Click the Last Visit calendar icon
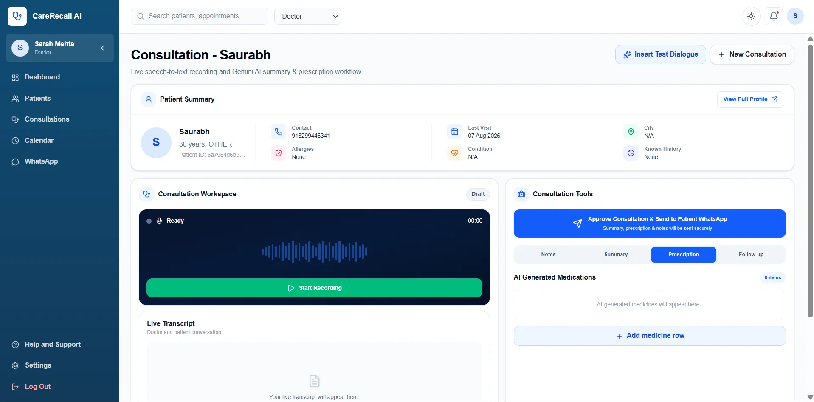Screen dimensions: 814x402 (455, 132)
